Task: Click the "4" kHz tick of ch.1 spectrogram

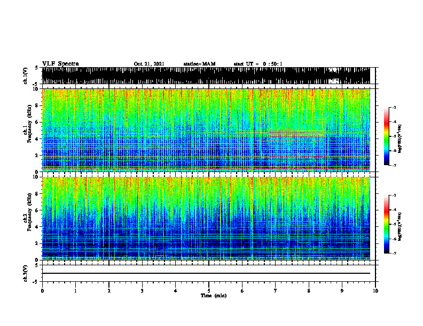Action: [x=37, y=139]
